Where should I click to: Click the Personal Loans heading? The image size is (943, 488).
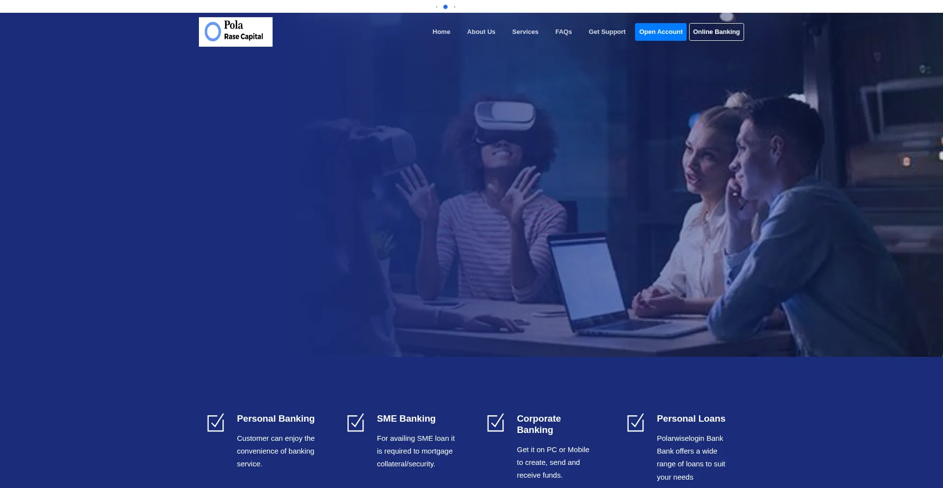pos(691,419)
